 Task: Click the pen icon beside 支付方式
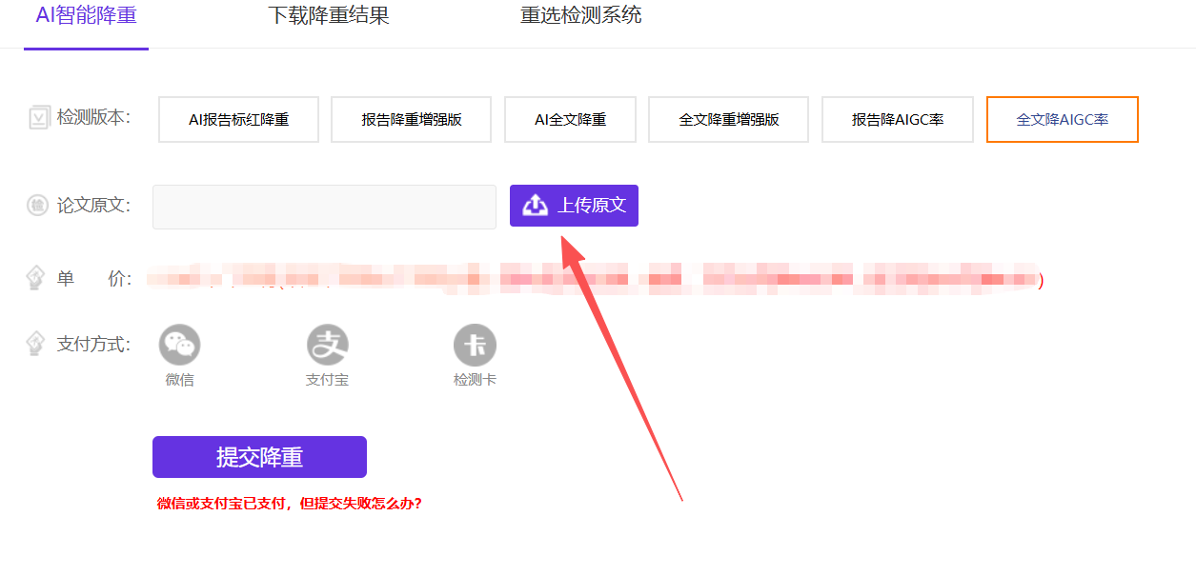click(x=36, y=344)
